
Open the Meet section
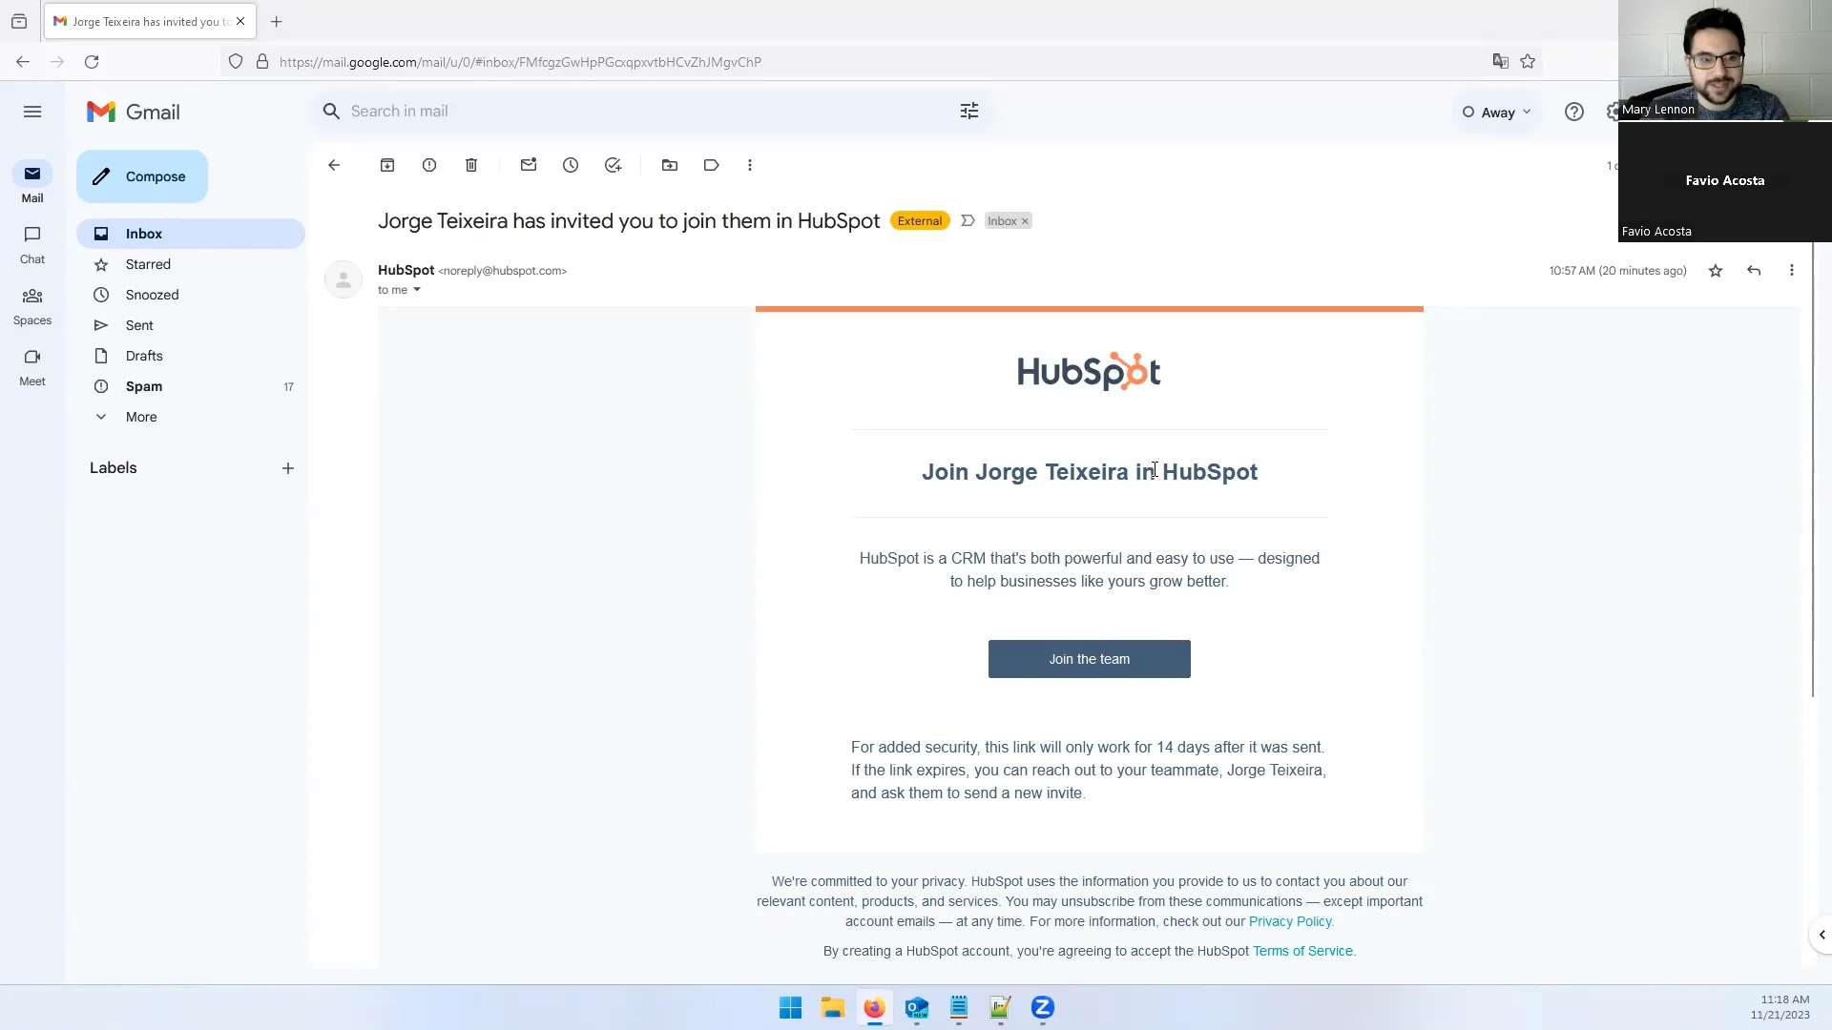(x=32, y=367)
